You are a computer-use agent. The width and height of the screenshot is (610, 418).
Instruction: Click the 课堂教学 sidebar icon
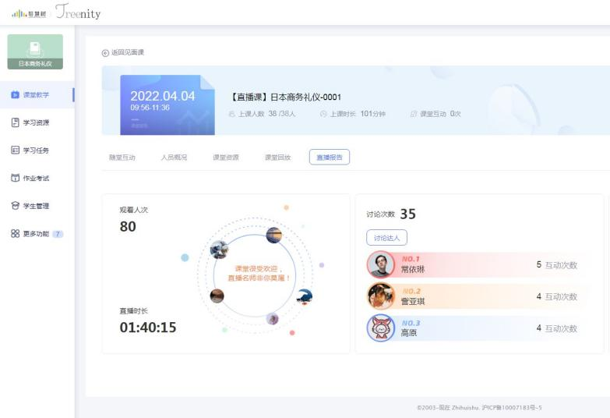click(x=15, y=95)
